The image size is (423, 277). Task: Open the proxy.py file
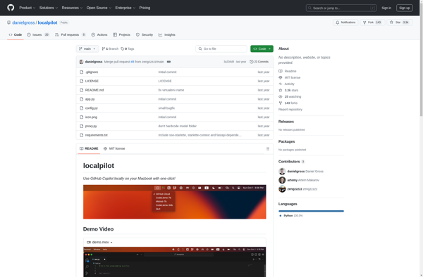click(91, 126)
